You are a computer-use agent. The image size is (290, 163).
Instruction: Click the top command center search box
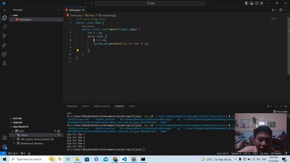(150, 3)
